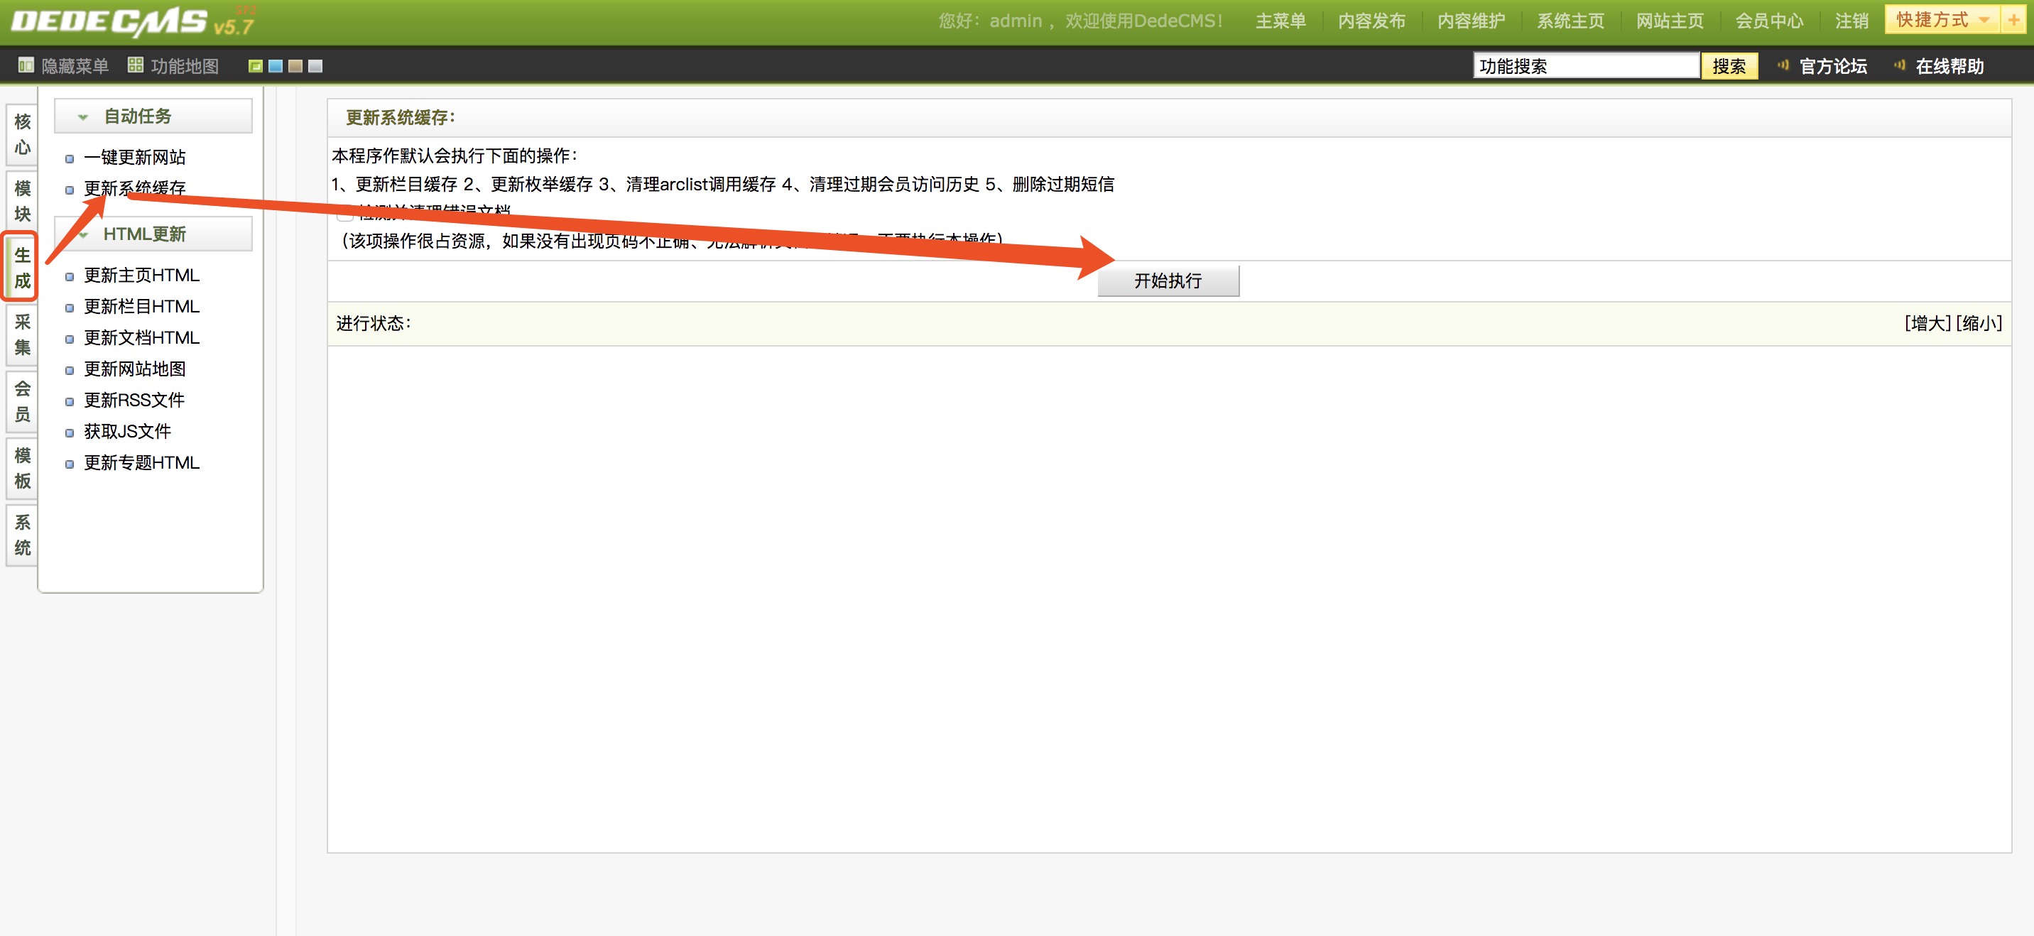Click bullet icon next to 一键更新网站
The height and width of the screenshot is (936, 2034).
(70, 159)
